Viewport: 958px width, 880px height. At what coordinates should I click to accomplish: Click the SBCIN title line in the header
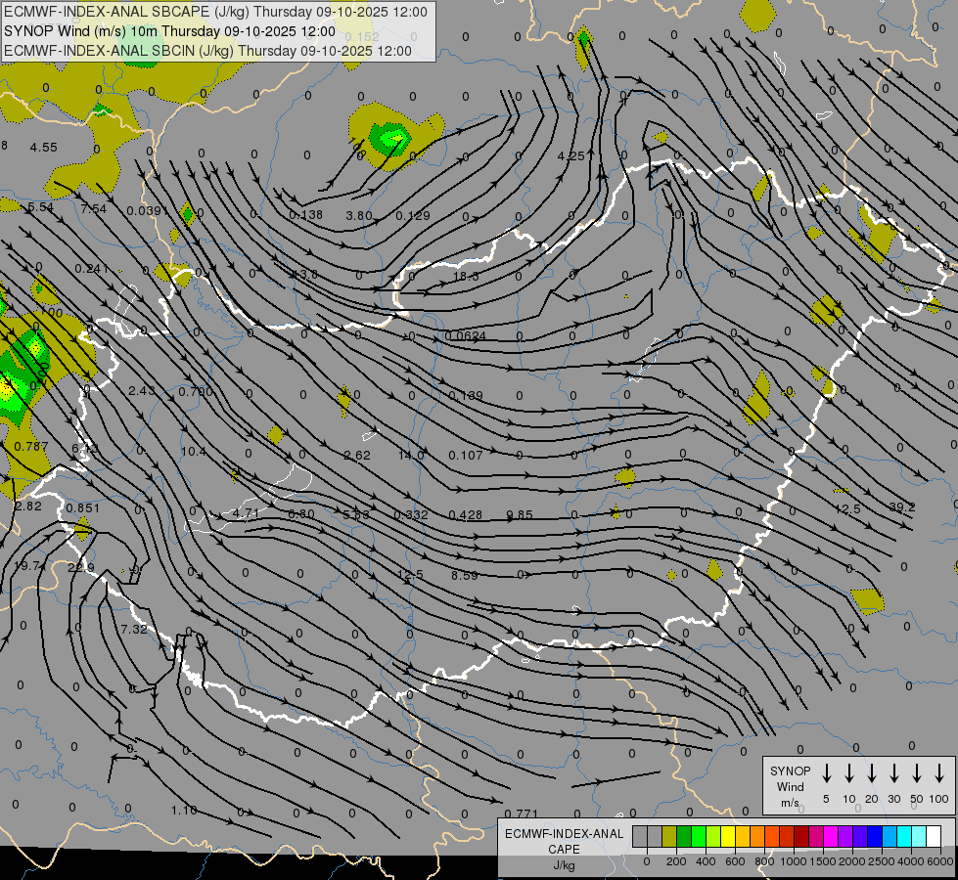pos(207,51)
